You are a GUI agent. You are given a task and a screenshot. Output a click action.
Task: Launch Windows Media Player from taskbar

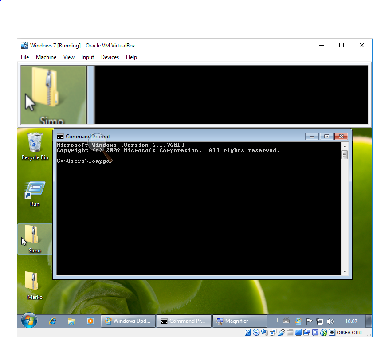[x=90, y=321]
